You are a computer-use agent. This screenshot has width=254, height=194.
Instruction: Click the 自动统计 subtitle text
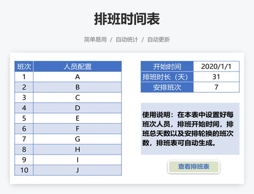pyautogui.click(x=127, y=40)
